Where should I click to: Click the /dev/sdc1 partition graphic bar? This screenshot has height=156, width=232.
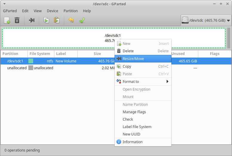point(60,38)
